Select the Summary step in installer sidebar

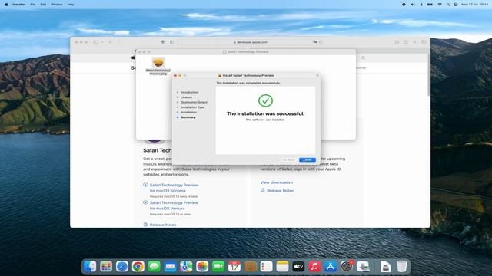pyautogui.click(x=188, y=117)
